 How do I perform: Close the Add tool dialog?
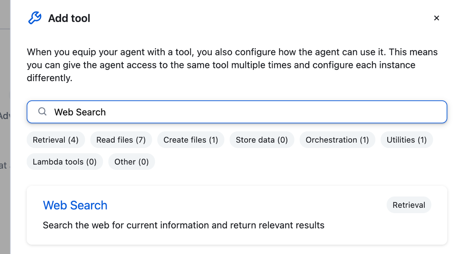436,18
